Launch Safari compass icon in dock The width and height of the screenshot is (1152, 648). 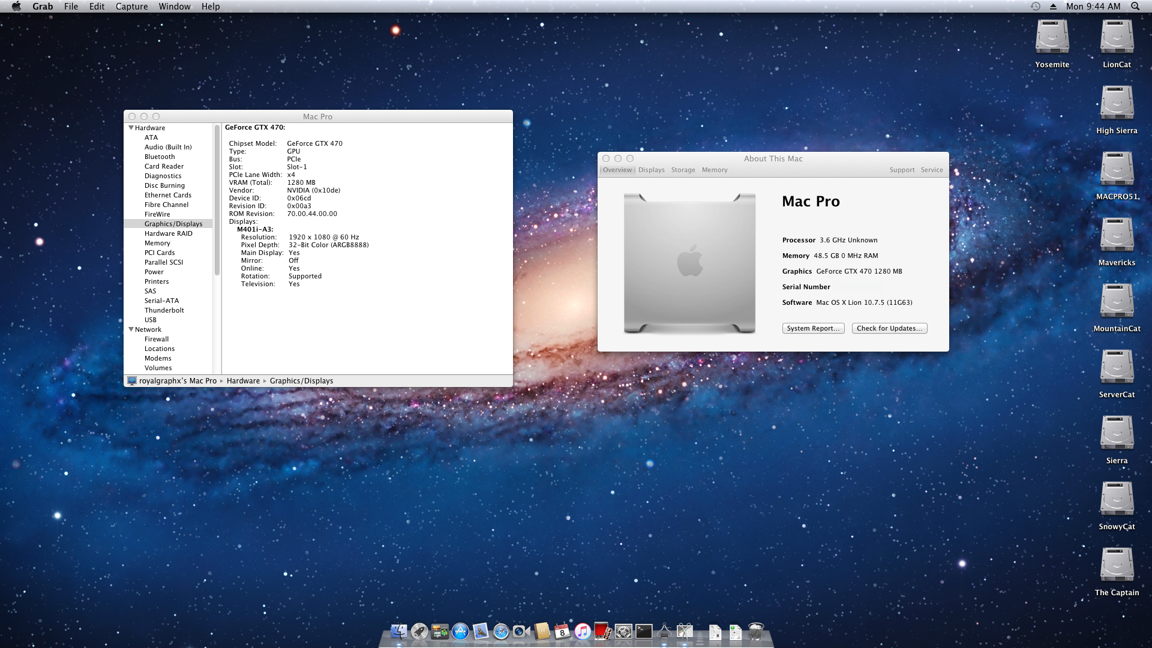[501, 631]
